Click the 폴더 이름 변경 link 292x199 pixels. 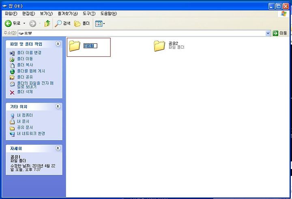29,53
